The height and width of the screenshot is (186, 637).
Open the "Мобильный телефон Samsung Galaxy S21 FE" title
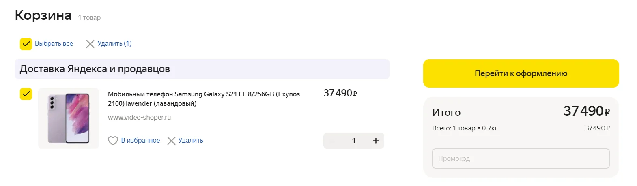point(204,99)
